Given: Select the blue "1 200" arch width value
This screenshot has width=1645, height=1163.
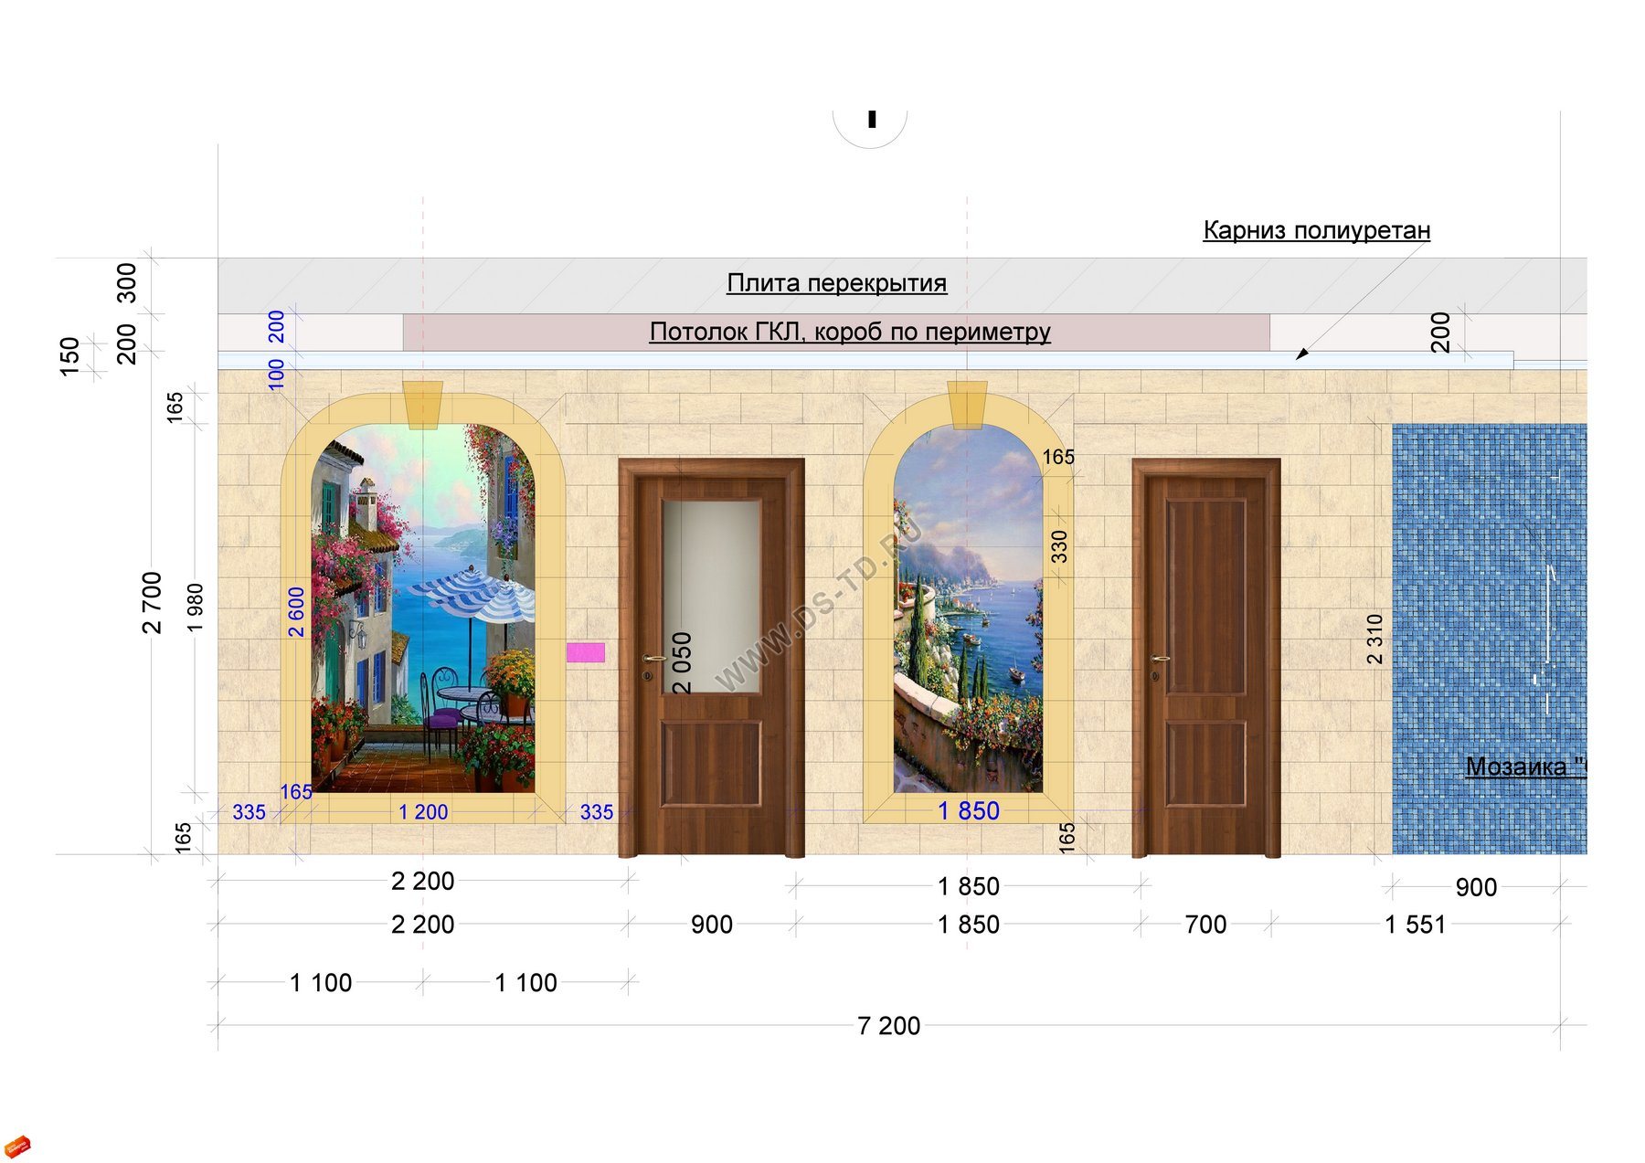Looking at the screenshot, I should point(423,812).
